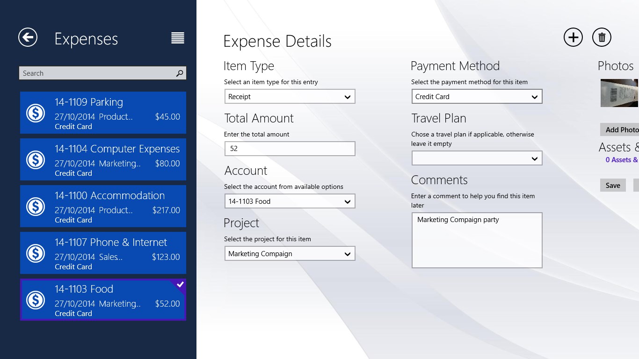Click the $80.00 amount on Computer Expenses

(167, 164)
